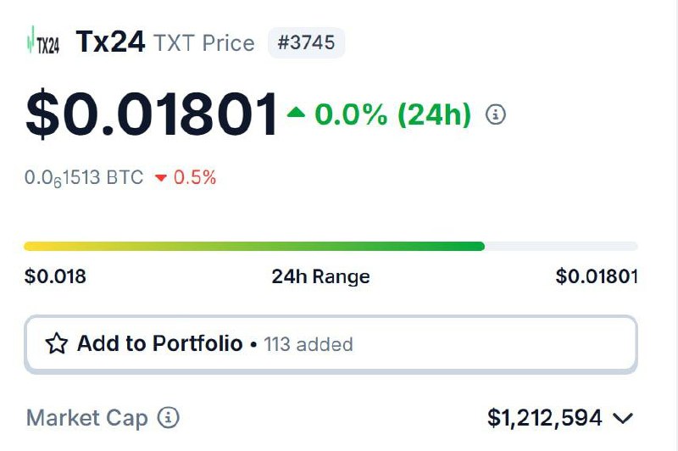Click the BTC price value
The image size is (678, 451).
coord(84,178)
